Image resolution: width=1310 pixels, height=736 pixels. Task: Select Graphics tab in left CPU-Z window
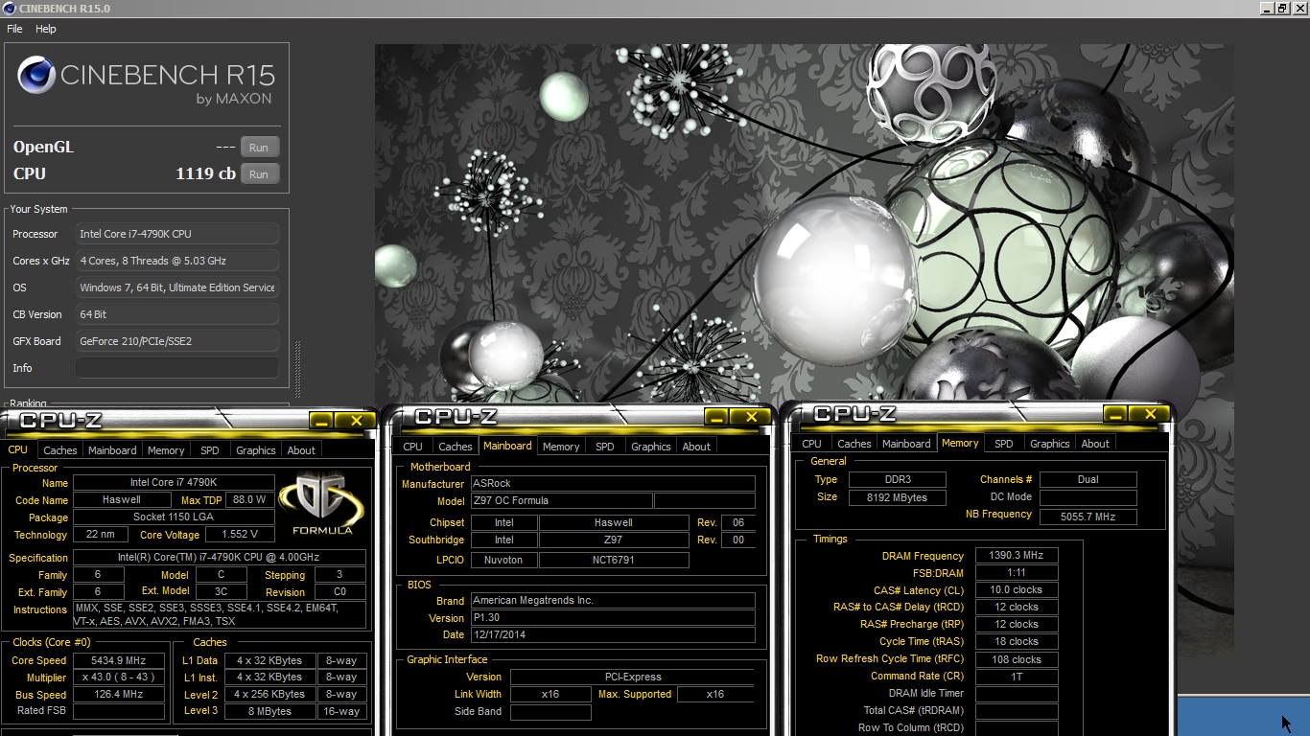pyautogui.click(x=256, y=450)
